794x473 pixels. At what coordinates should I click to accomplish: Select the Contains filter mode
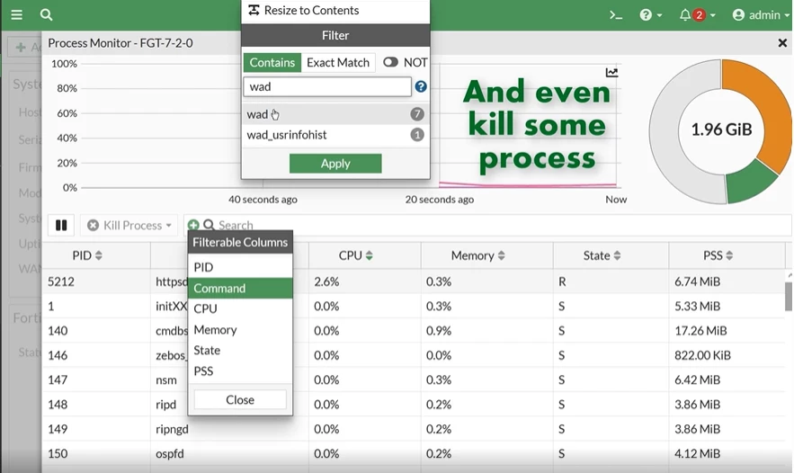coord(272,62)
